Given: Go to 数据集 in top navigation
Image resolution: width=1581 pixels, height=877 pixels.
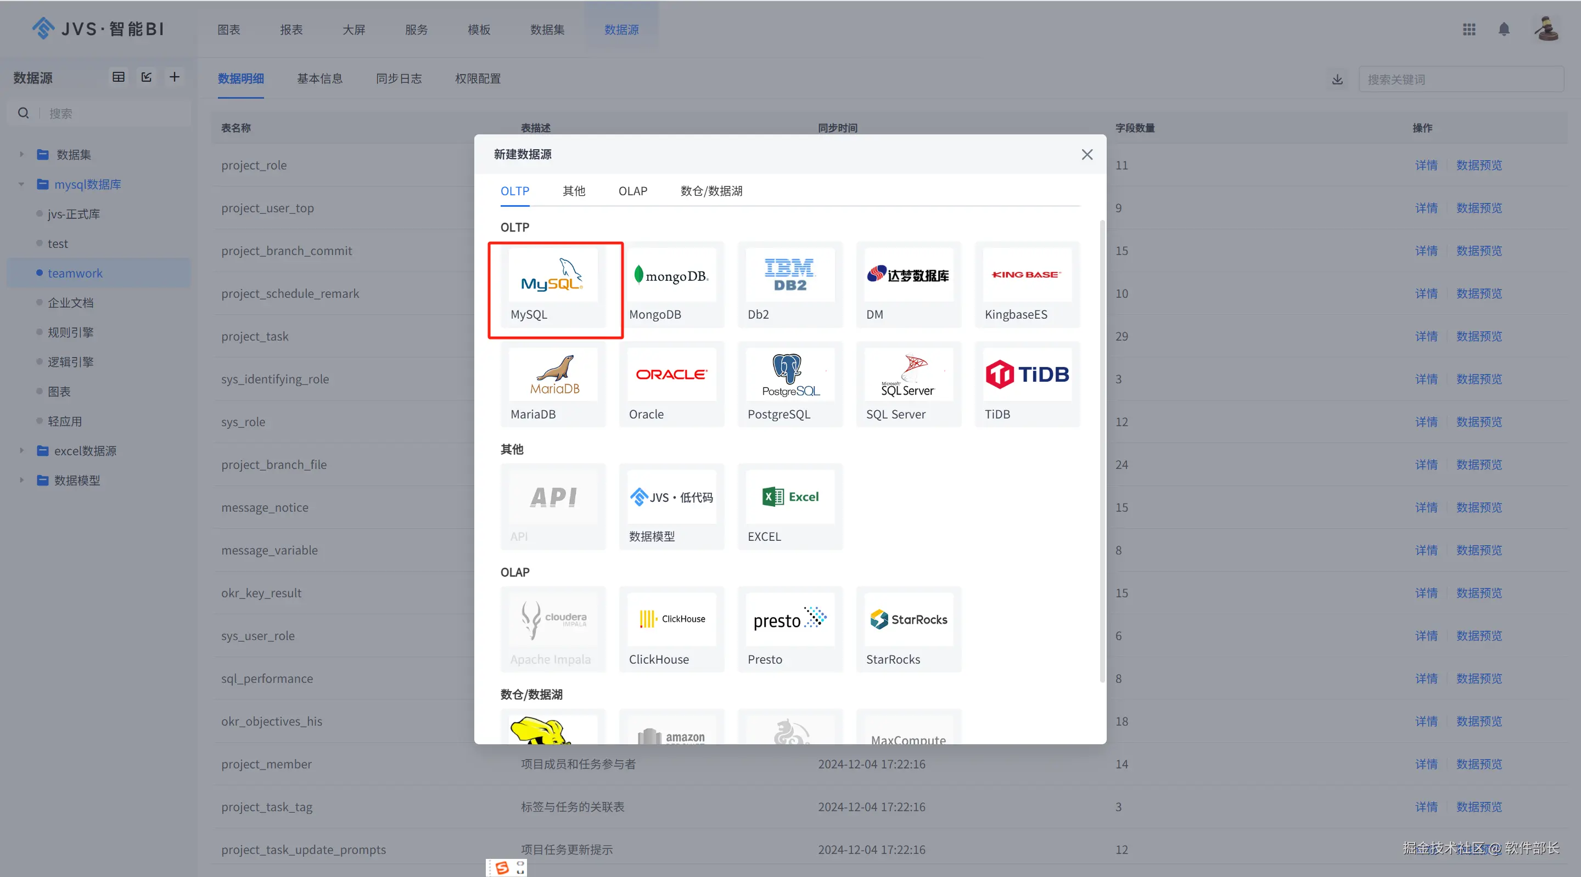Looking at the screenshot, I should pyautogui.click(x=547, y=30).
